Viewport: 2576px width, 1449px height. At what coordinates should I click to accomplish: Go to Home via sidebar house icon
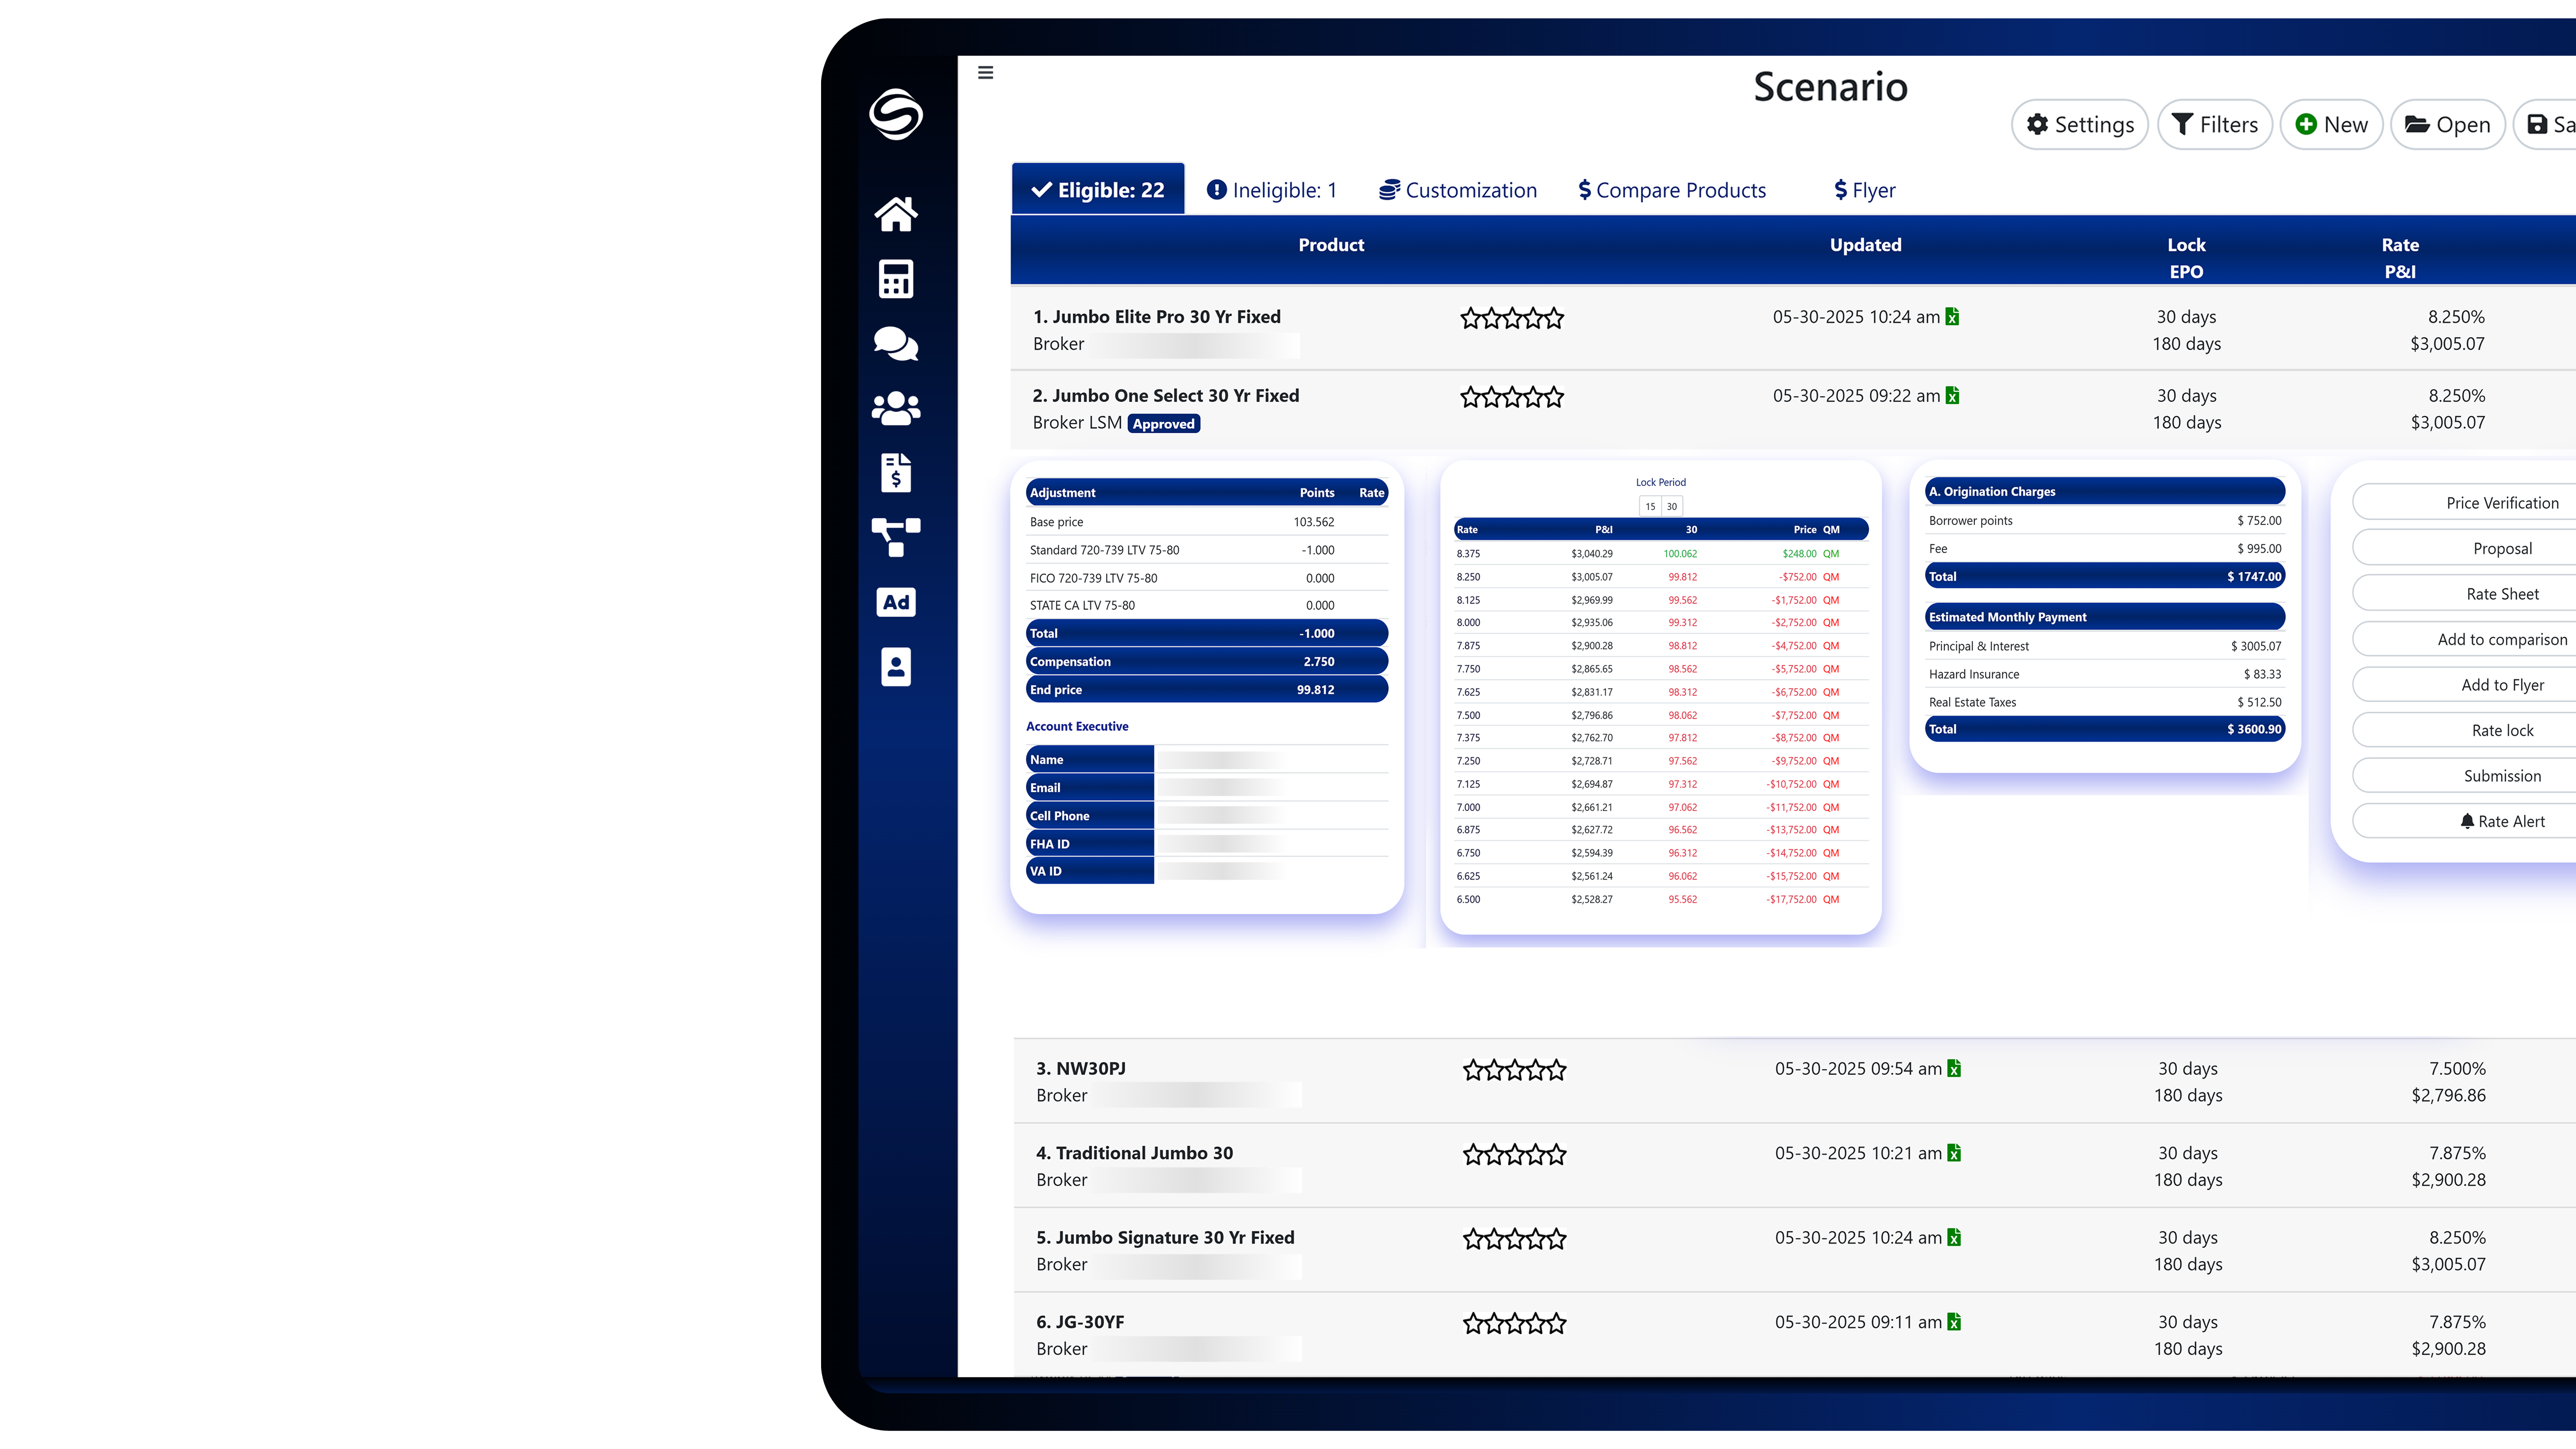click(896, 213)
